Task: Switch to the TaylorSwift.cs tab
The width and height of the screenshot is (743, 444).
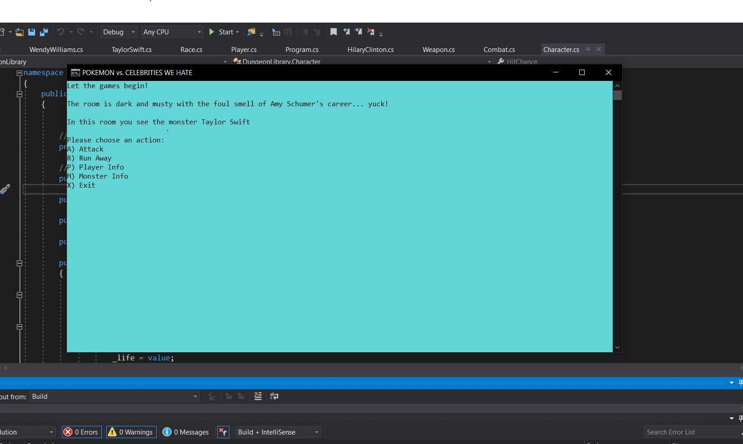Action: click(132, 50)
